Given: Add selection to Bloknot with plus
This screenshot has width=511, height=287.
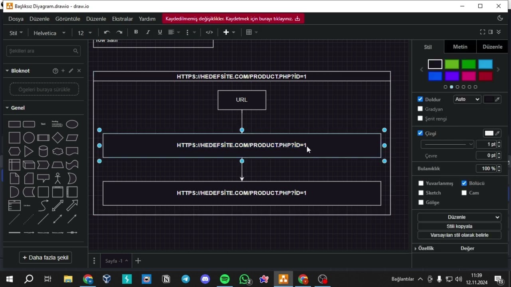Looking at the screenshot, I should (x=63, y=71).
